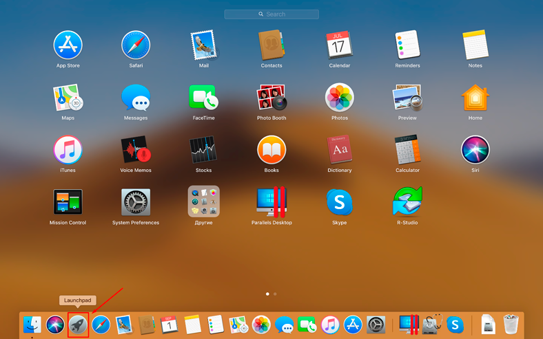Switch to the second Launchpad page dot
The image size is (543, 339).
click(275, 294)
